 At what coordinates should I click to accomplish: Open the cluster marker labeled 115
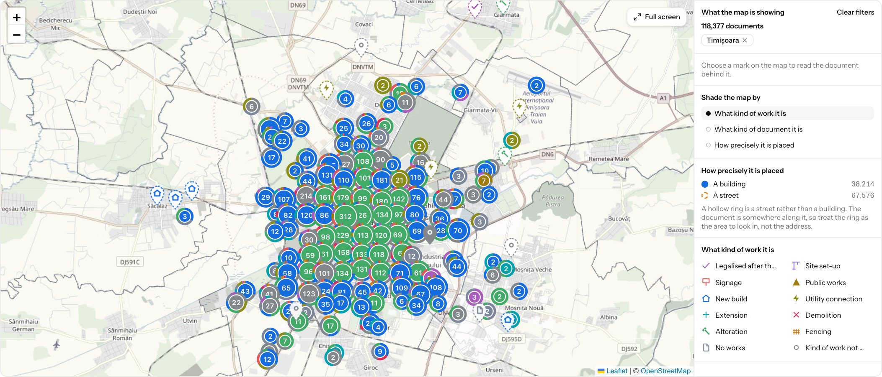(416, 177)
